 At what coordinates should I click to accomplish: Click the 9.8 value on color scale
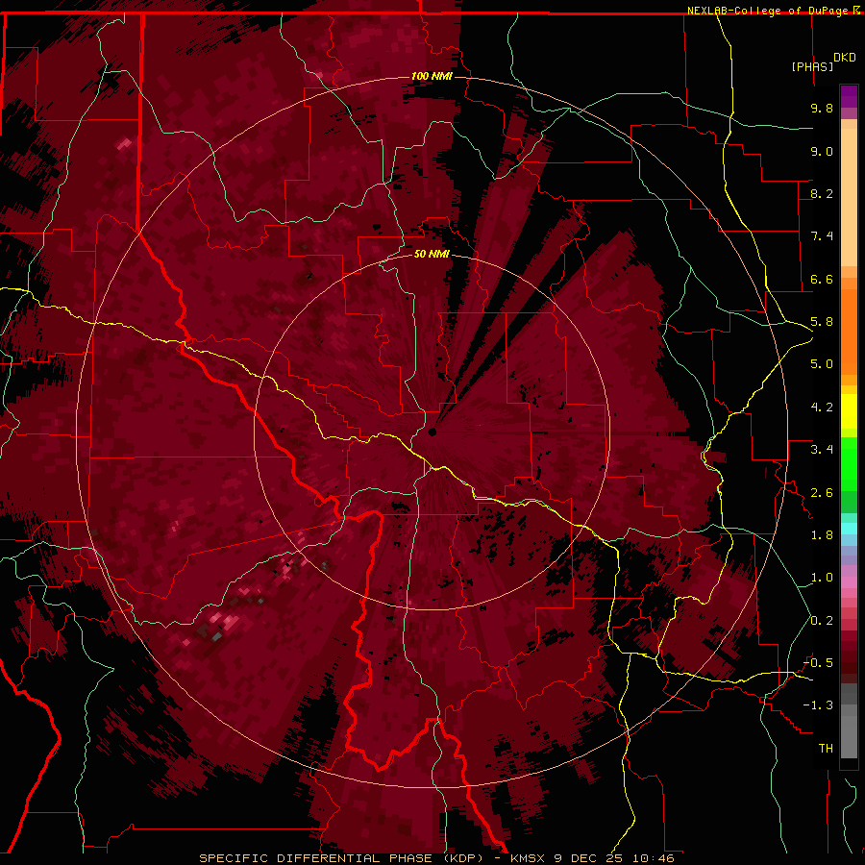(822, 108)
